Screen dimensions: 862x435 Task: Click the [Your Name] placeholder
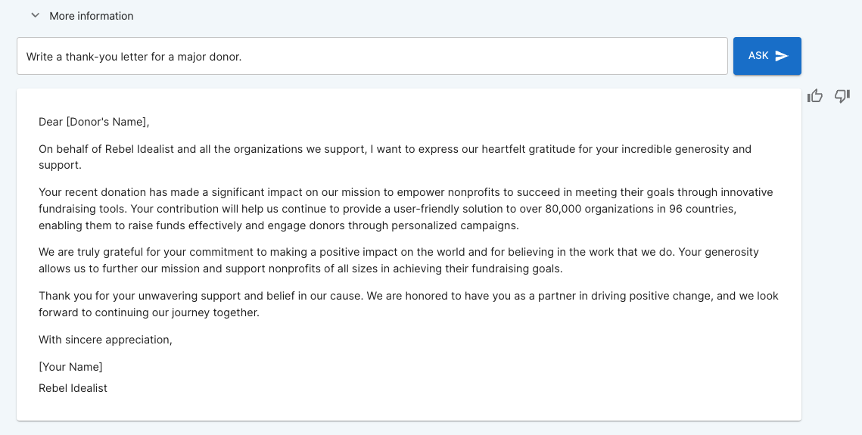(x=70, y=367)
